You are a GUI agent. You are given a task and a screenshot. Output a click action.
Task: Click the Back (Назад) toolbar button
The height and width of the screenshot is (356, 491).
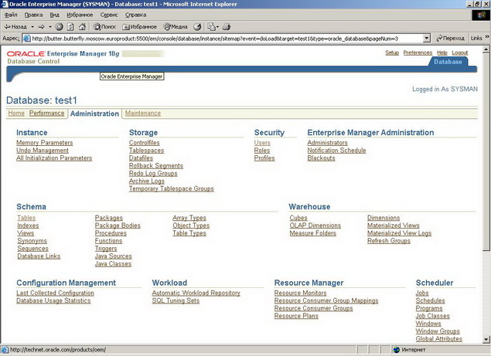15,27
